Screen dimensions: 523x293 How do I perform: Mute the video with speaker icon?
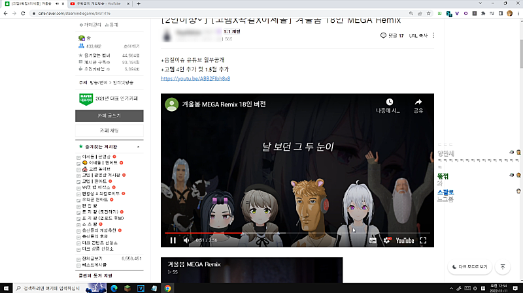tap(186, 240)
